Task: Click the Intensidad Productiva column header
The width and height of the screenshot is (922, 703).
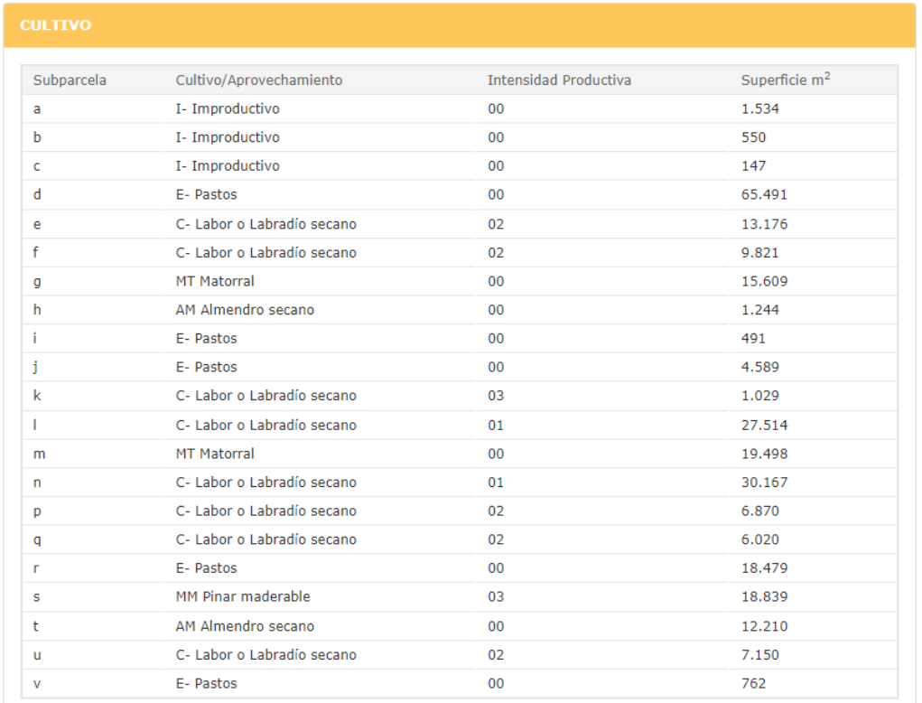Action: click(559, 80)
